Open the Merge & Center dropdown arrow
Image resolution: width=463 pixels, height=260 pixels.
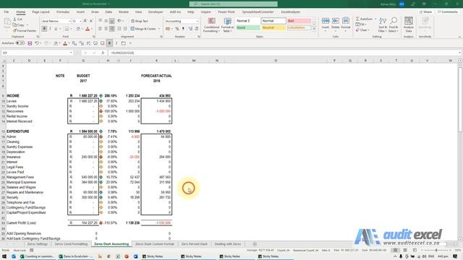(159, 29)
